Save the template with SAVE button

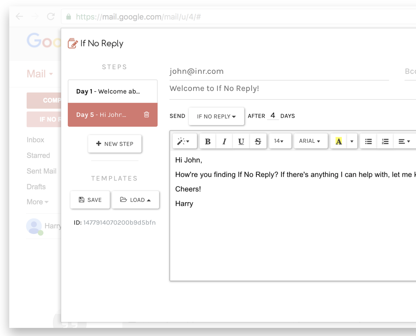pyautogui.click(x=90, y=200)
